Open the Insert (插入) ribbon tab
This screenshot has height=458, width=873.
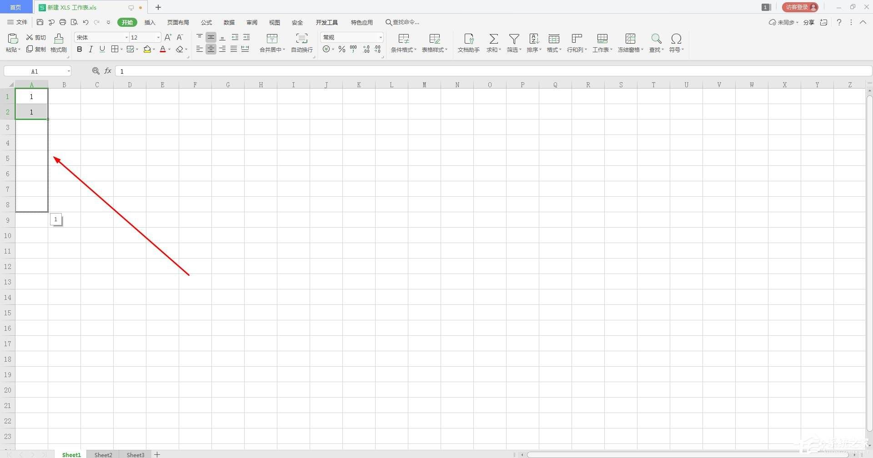[150, 22]
